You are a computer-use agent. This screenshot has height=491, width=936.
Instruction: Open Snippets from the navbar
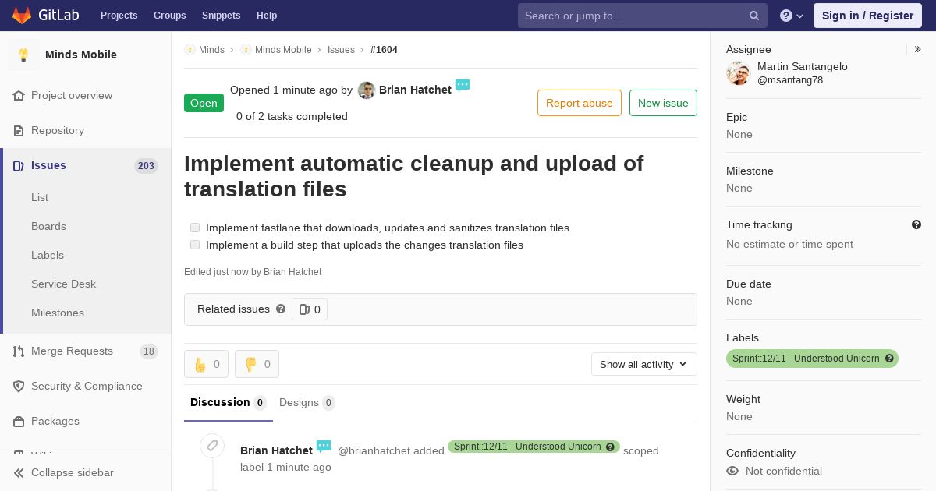221,16
